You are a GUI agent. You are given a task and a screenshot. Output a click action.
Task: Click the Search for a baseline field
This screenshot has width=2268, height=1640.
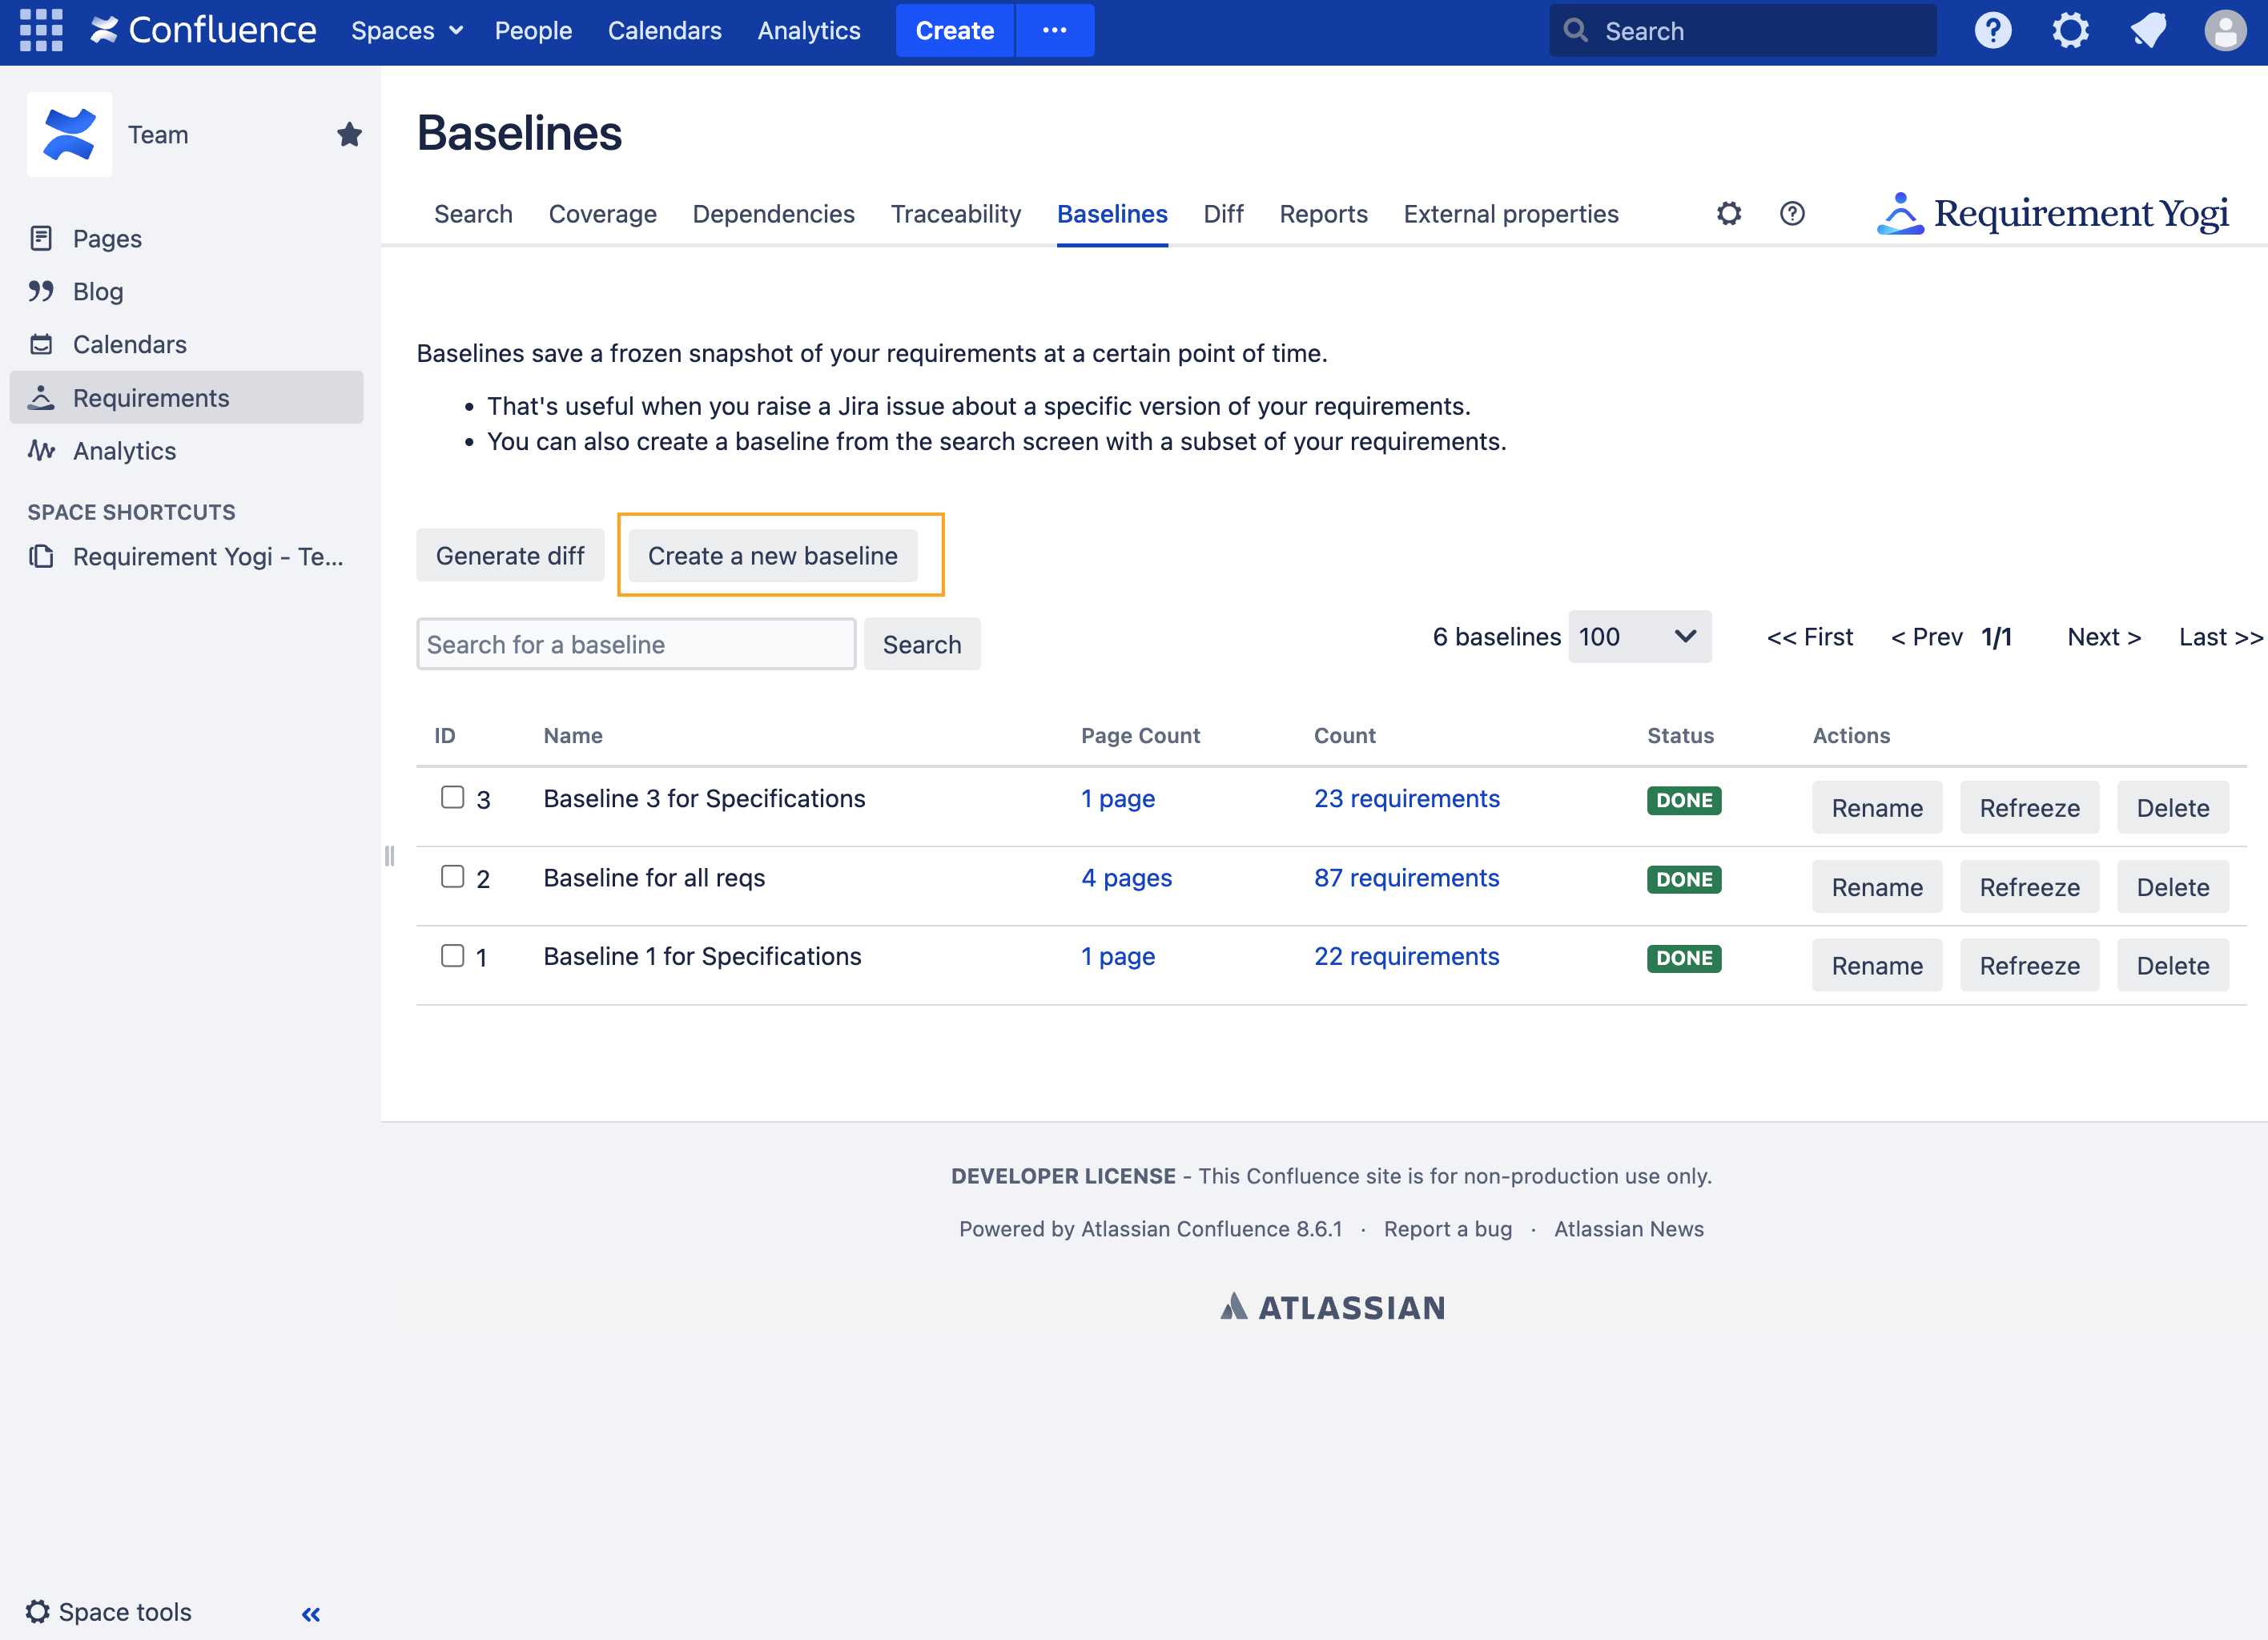click(x=636, y=645)
